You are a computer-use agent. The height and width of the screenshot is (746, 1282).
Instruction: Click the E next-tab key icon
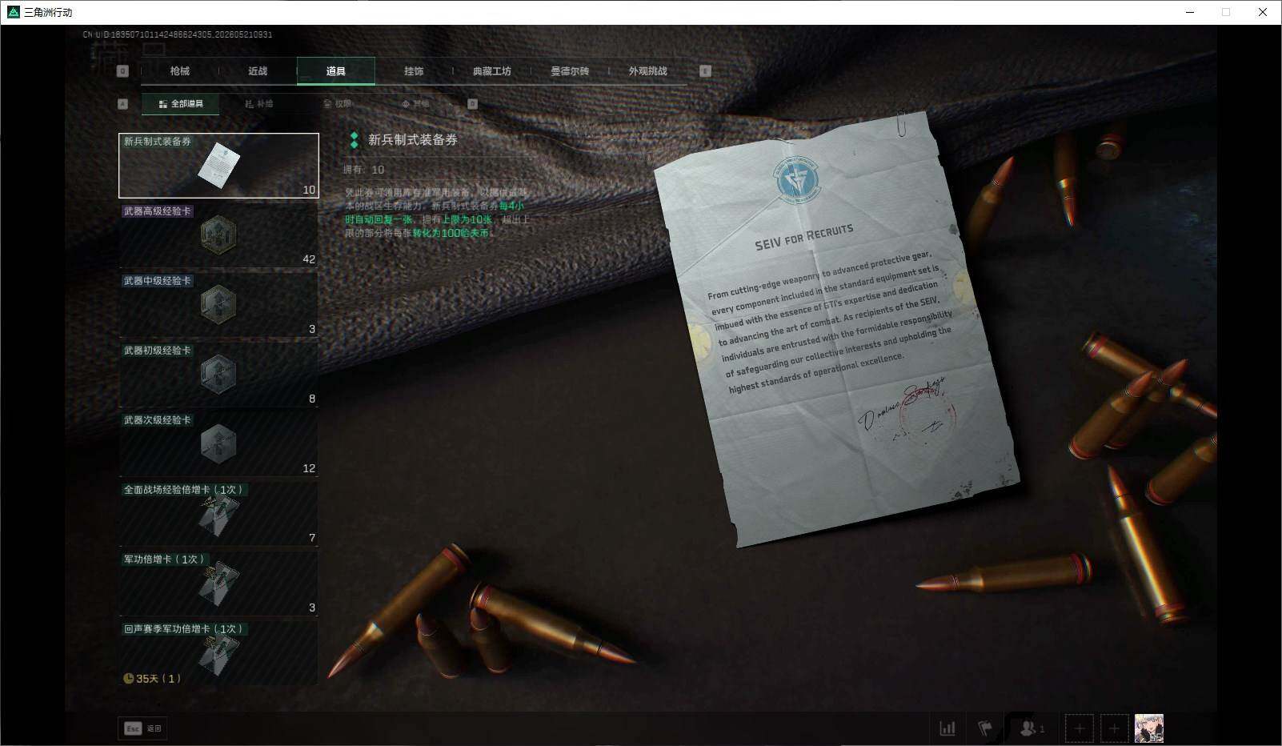[x=705, y=71]
